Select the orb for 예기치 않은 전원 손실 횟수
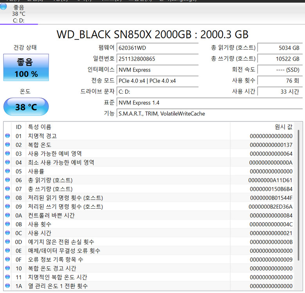 coord(7,242)
